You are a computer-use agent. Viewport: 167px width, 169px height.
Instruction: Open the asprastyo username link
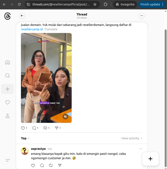click(x=38, y=149)
